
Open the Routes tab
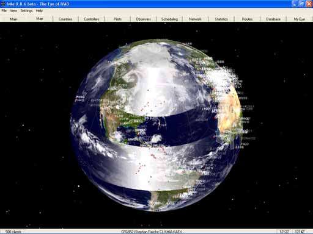pos(247,19)
